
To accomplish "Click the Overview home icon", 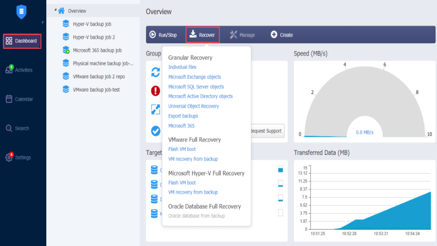I will click(x=61, y=11).
